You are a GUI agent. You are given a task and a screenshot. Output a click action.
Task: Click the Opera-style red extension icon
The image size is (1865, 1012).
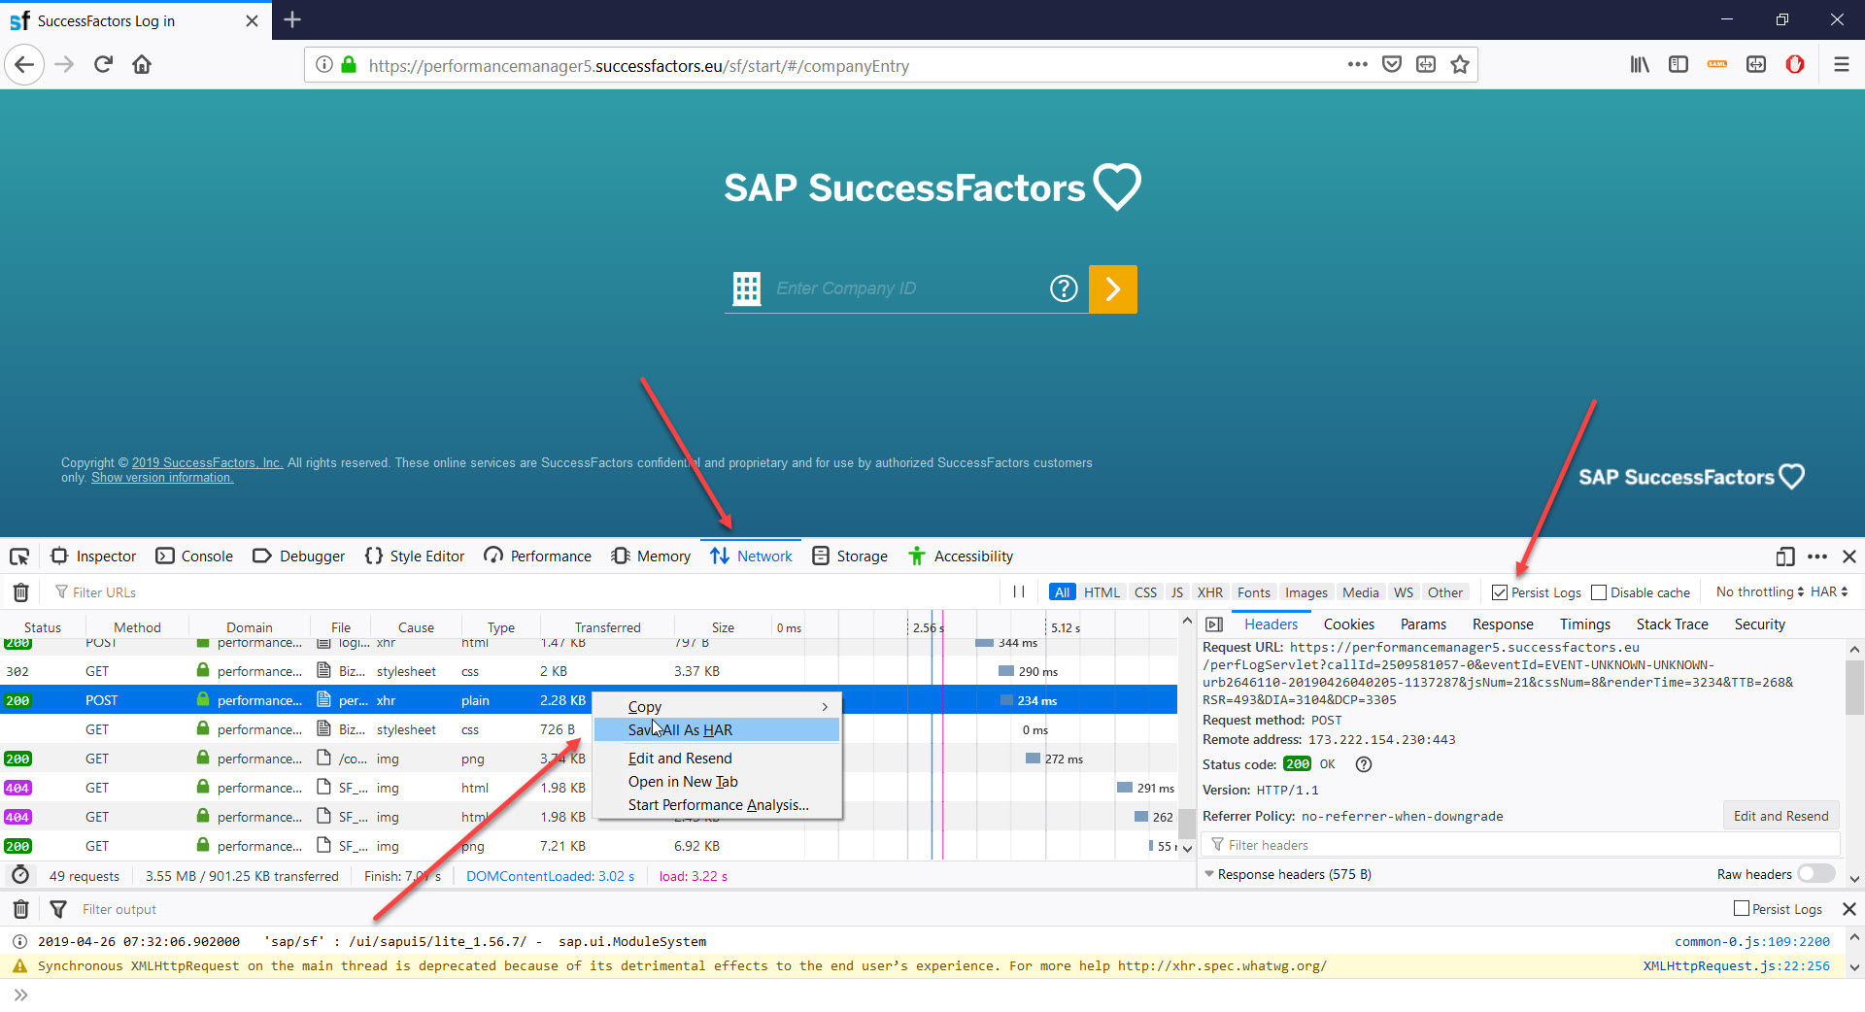click(1795, 65)
